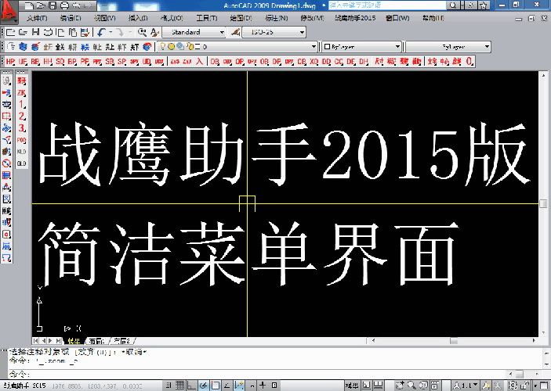Click the red 1 button in side toolbar

(x=22, y=105)
